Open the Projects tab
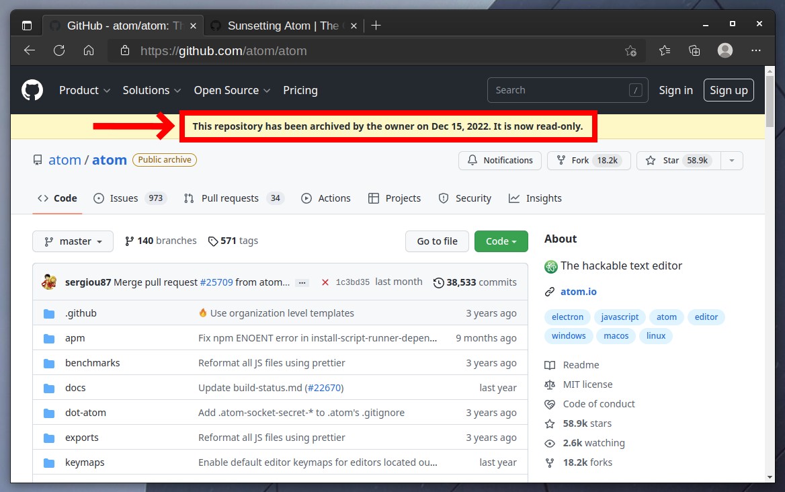The image size is (785, 492). coord(395,198)
